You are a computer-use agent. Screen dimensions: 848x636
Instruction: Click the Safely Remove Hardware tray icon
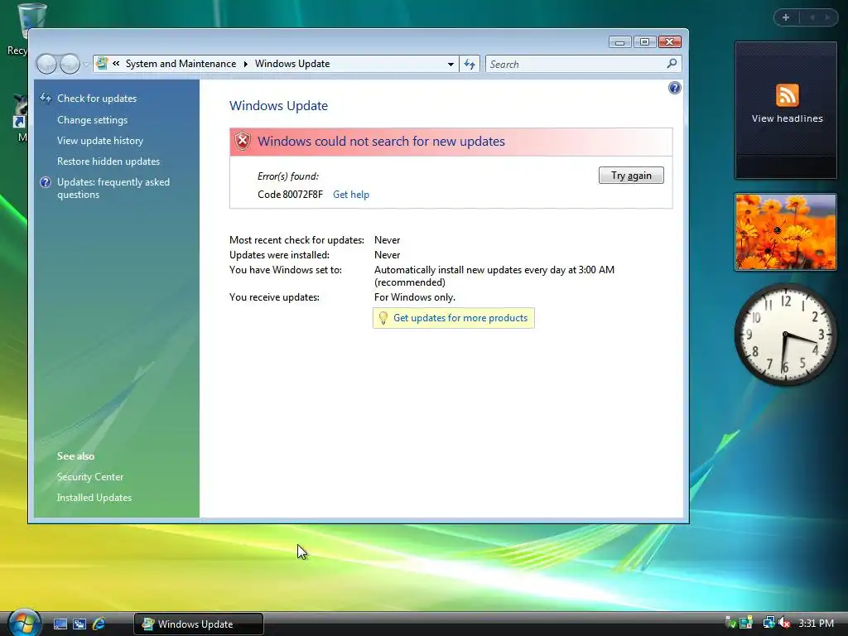pyautogui.click(x=730, y=623)
